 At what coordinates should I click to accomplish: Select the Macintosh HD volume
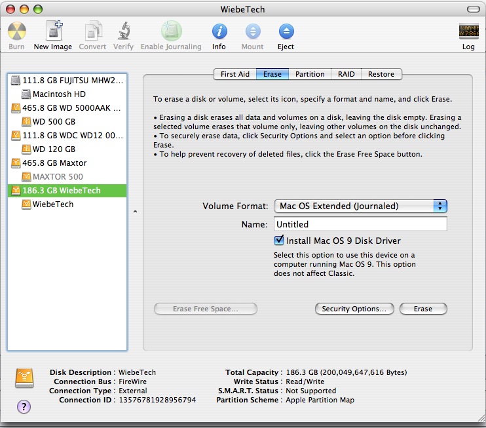point(67,94)
